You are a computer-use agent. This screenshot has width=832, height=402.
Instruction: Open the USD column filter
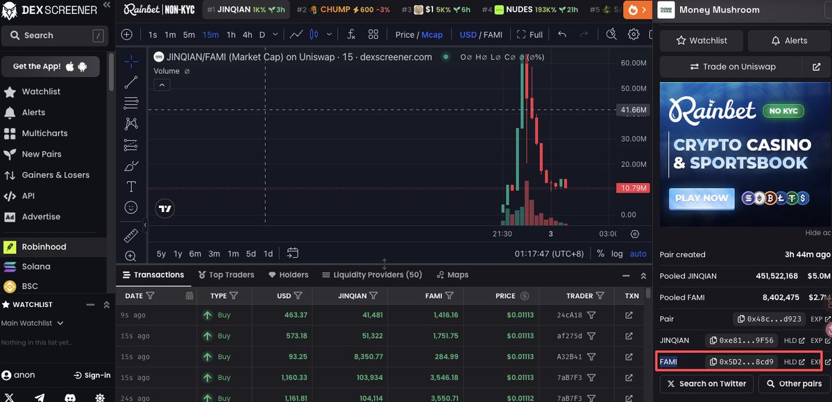298,296
